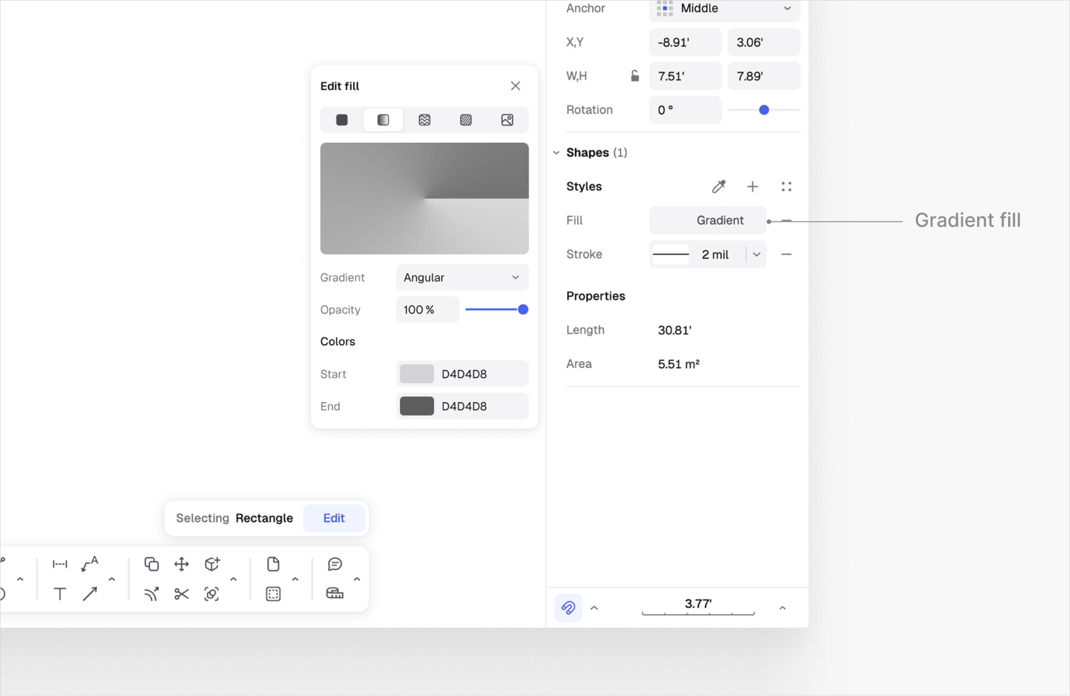
Task: Switch to the image fill tab
Action: (x=507, y=120)
